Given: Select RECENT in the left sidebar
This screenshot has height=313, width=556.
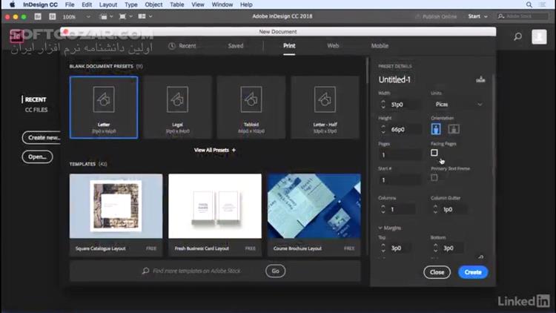Looking at the screenshot, I should coord(36,99).
